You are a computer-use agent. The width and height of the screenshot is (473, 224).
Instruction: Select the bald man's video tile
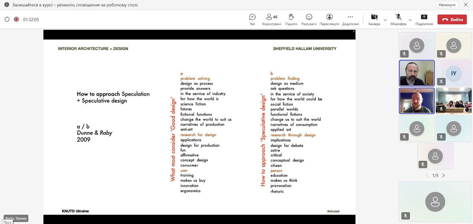417,100
